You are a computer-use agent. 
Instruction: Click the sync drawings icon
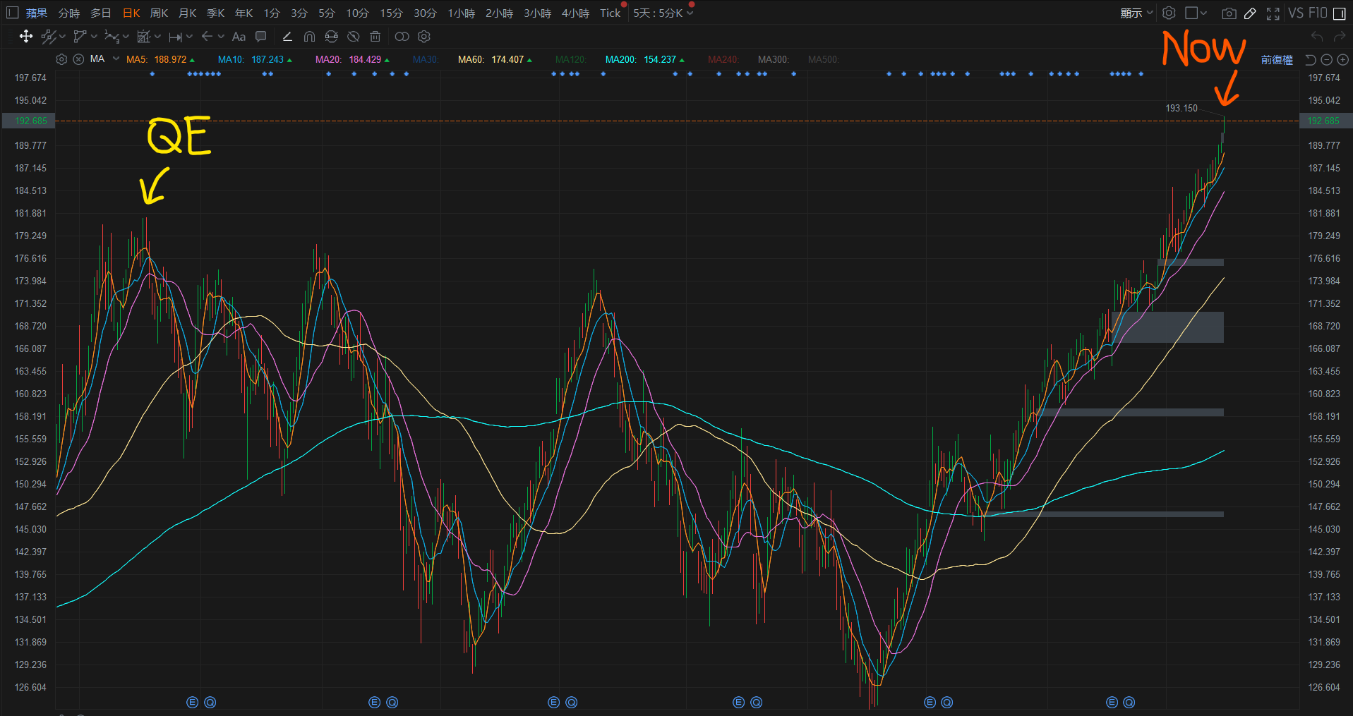(331, 37)
